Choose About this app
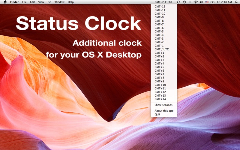This screenshot has width=240, height=150. coord(164,111)
